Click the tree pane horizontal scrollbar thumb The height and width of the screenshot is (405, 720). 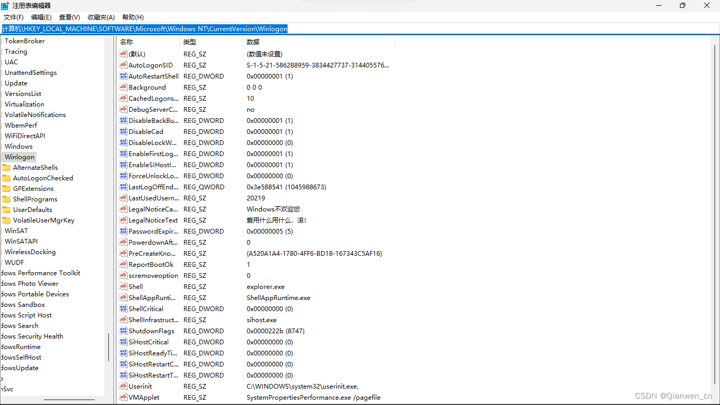pyautogui.click(x=69, y=400)
